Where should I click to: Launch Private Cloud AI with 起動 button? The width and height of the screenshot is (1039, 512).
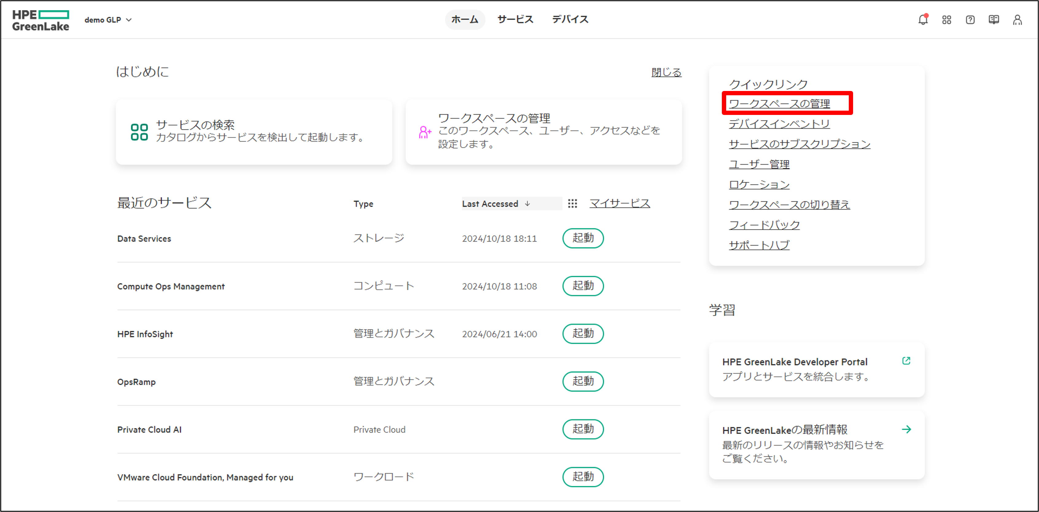pyautogui.click(x=583, y=429)
